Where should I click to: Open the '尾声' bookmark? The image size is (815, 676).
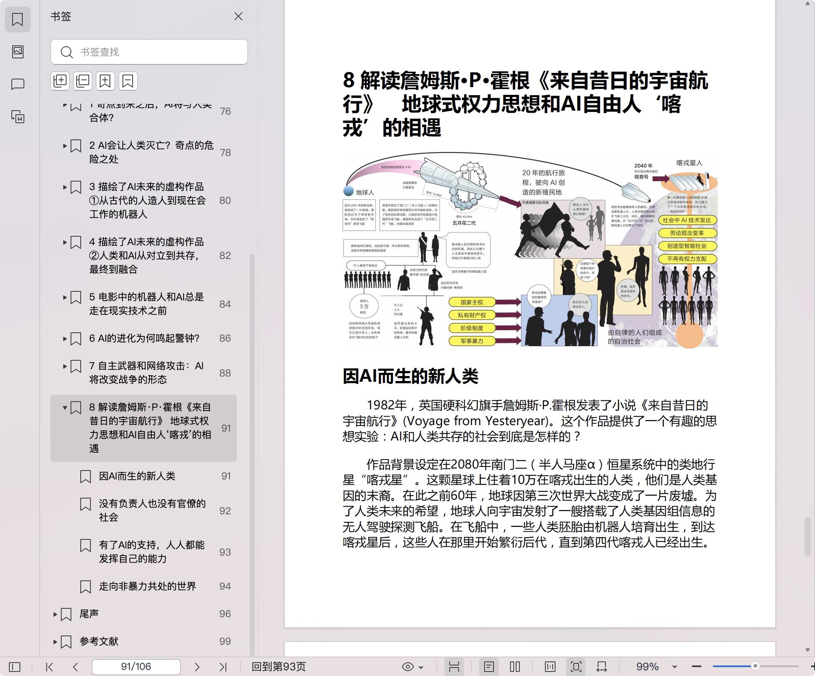coord(89,614)
